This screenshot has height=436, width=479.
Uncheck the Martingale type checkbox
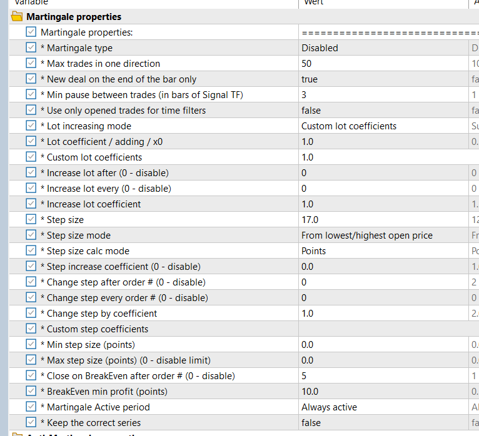[x=31, y=47]
